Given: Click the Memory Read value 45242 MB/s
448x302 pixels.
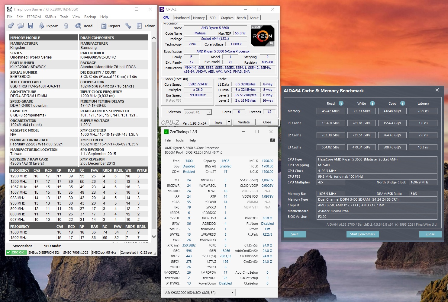Looking at the screenshot, I should (331, 111).
